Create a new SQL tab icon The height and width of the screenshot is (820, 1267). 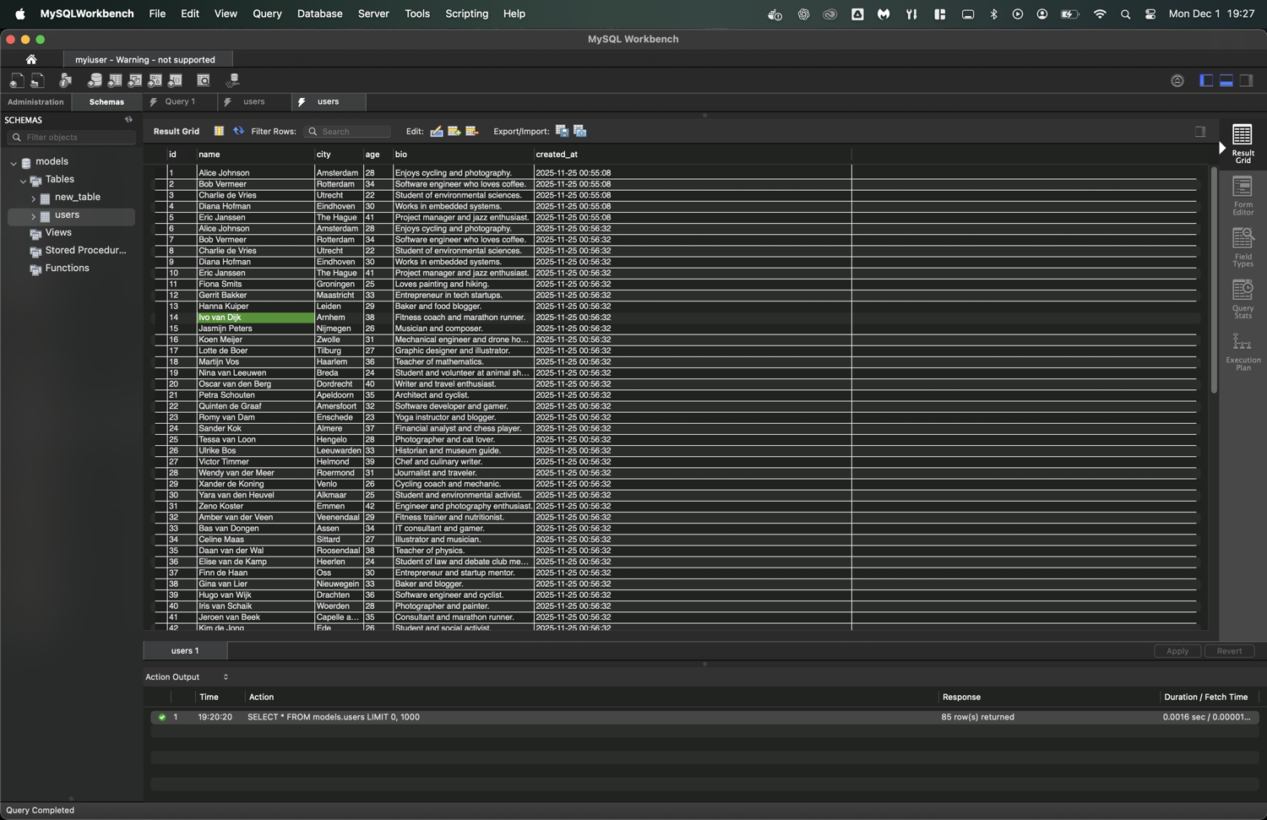coord(17,80)
